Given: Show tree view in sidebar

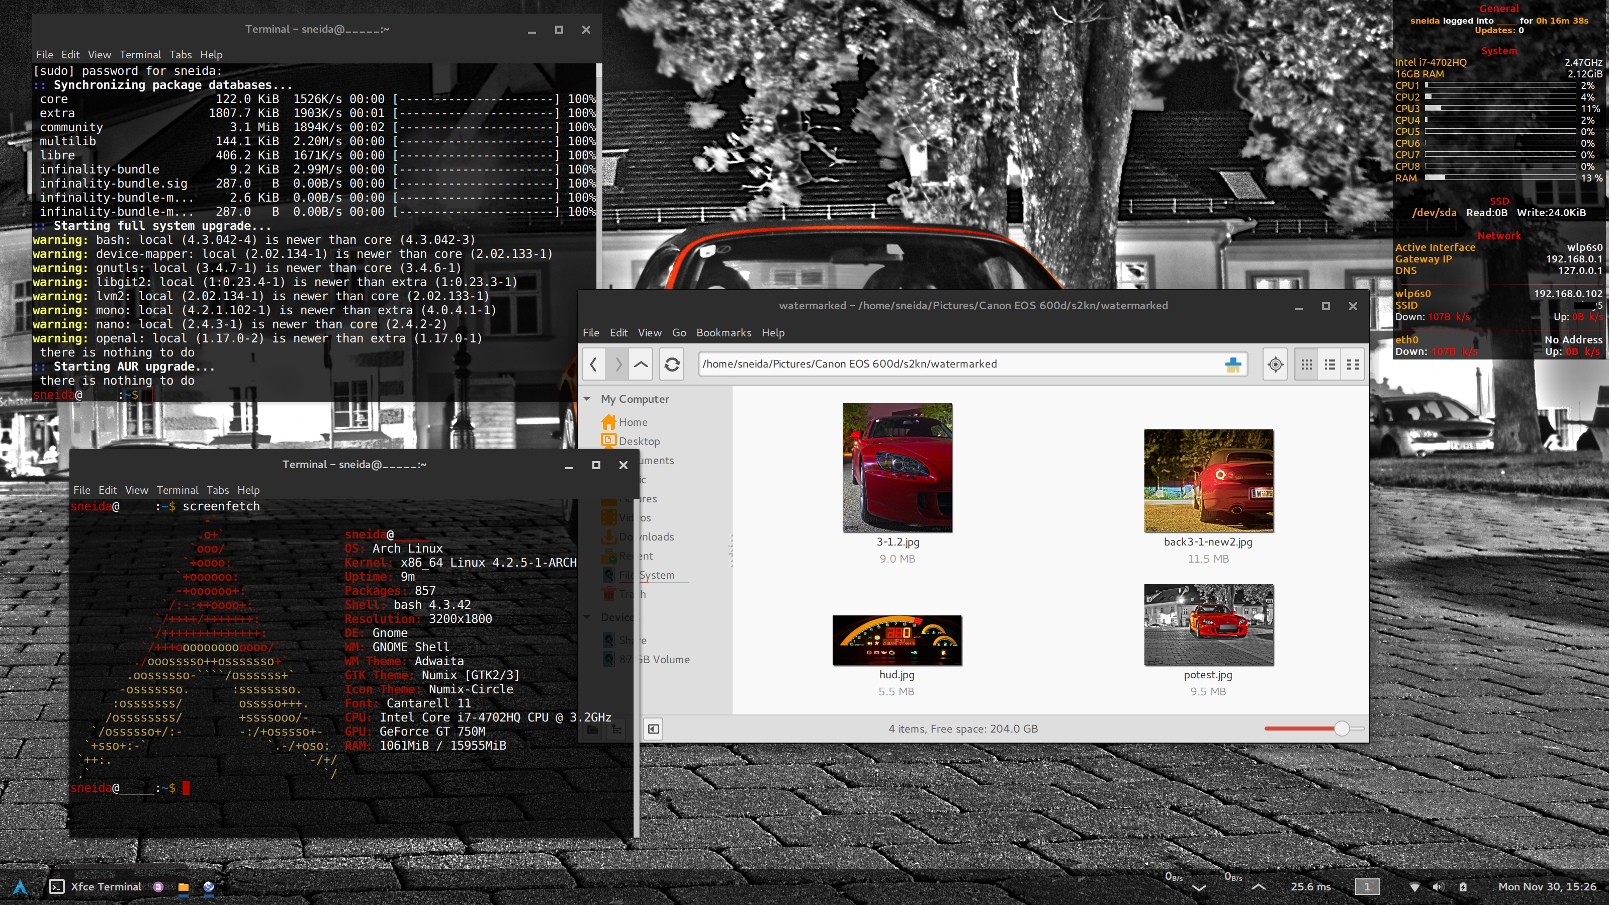Looking at the screenshot, I should click(x=616, y=729).
